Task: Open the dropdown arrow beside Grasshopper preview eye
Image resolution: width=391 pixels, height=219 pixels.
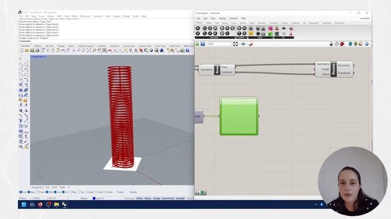Action: coord(247,44)
